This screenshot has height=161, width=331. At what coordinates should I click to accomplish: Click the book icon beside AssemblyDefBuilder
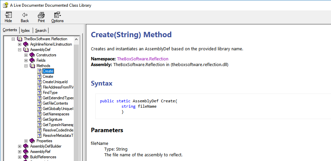(26, 146)
